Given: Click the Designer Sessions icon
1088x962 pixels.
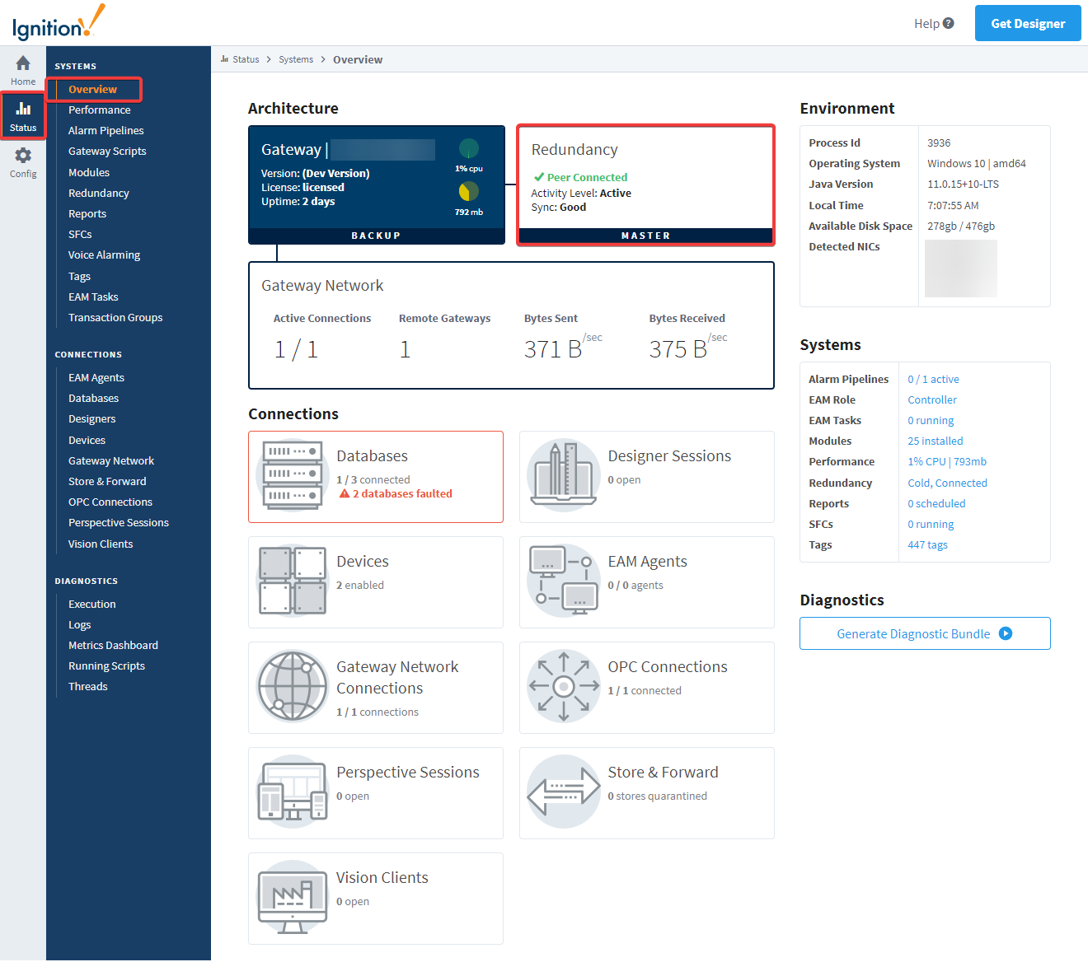Looking at the screenshot, I should click(x=564, y=475).
